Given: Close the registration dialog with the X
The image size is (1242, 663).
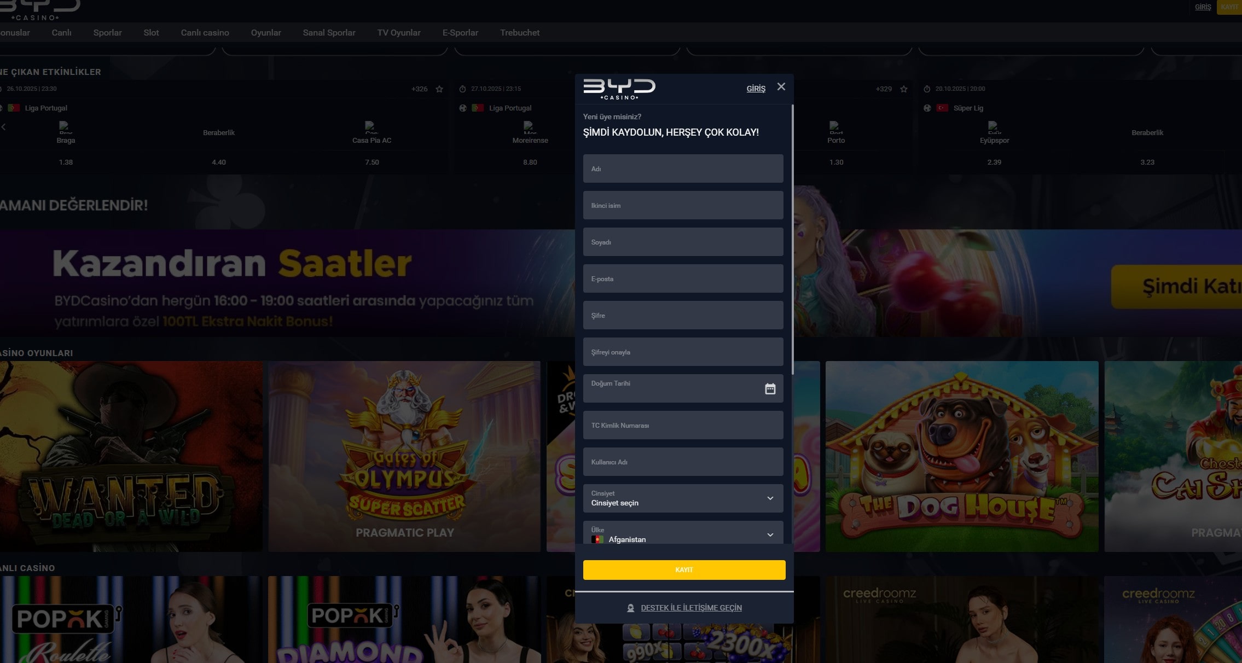Looking at the screenshot, I should click(x=781, y=86).
